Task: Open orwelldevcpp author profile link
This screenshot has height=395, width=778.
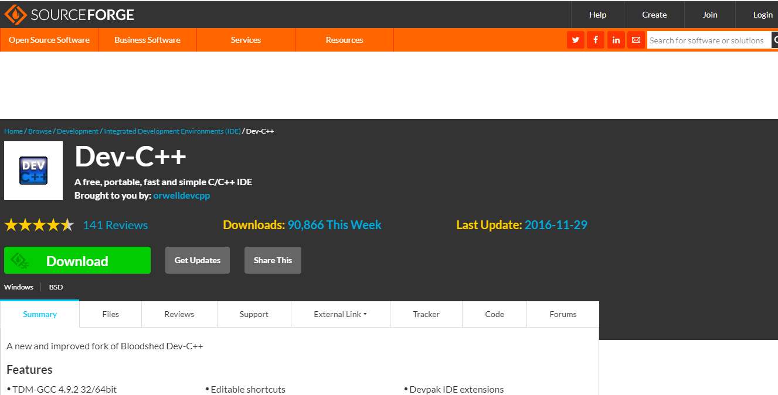Action: [x=182, y=196]
